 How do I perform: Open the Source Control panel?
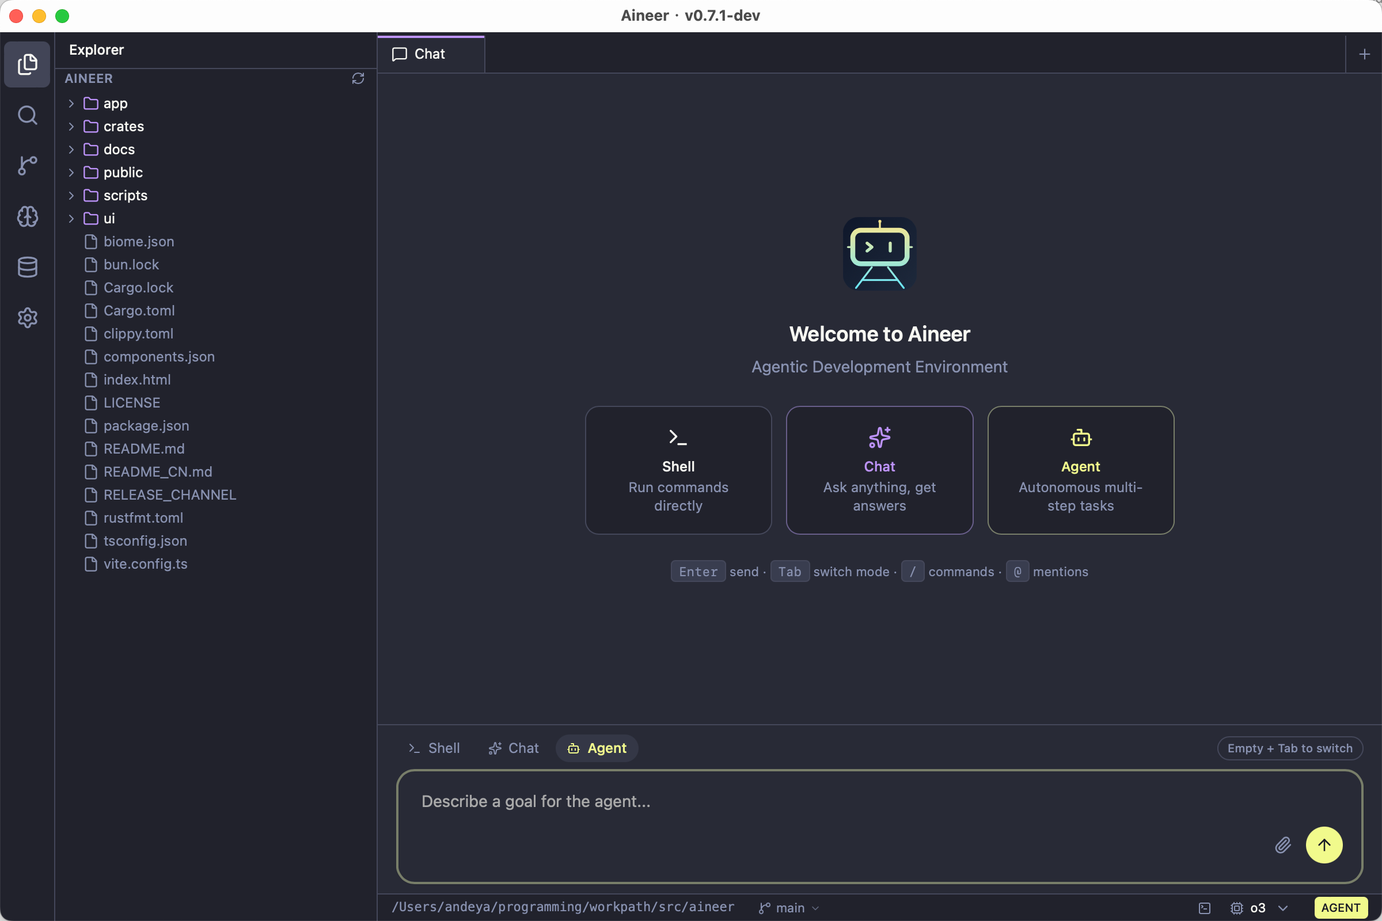pos(27,166)
